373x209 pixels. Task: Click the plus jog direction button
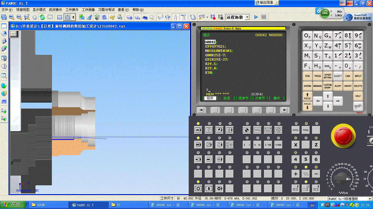[296, 174]
